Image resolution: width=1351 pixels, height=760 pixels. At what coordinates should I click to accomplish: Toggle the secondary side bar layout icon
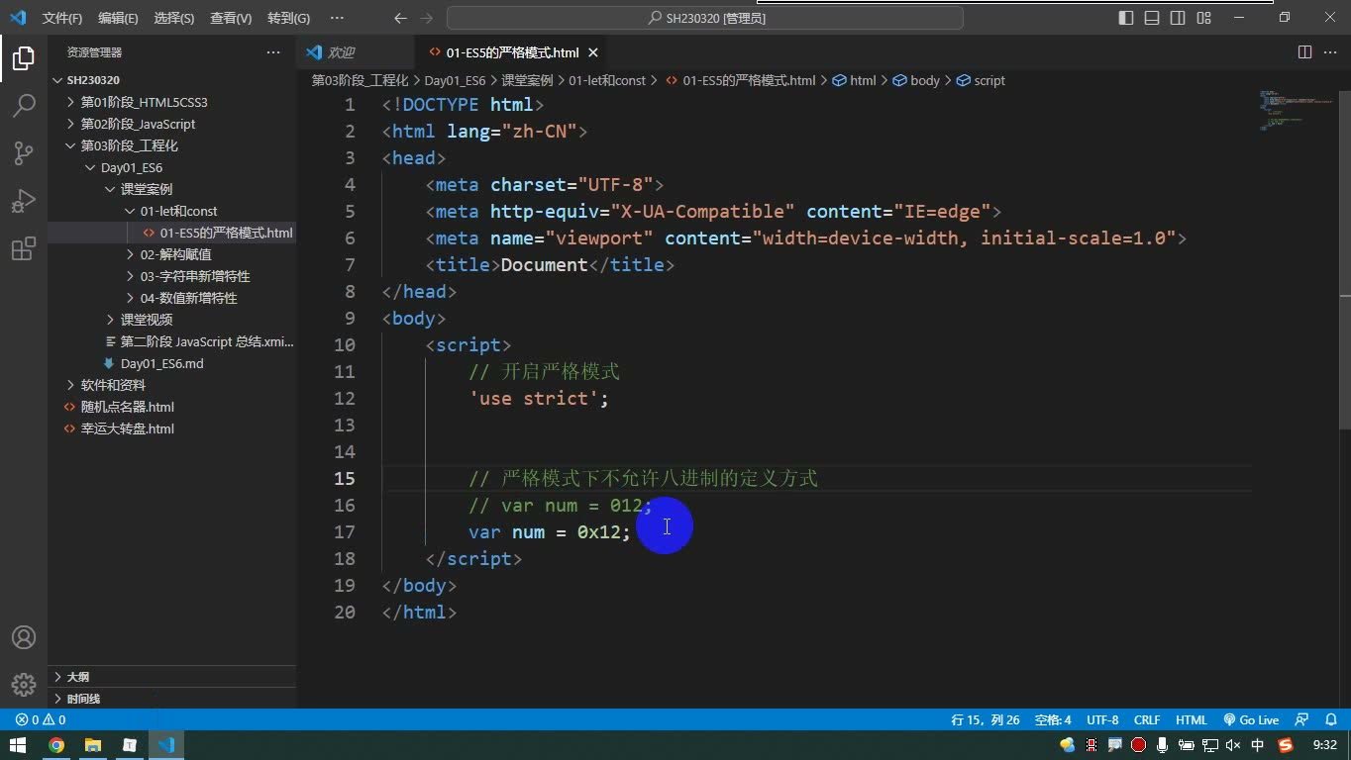click(1178, 18)
